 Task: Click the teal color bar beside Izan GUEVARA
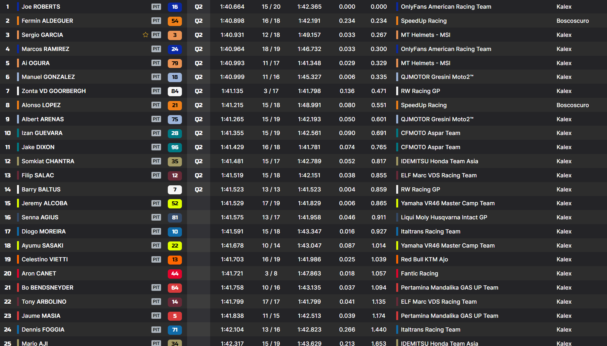click(x=18, y=133)
